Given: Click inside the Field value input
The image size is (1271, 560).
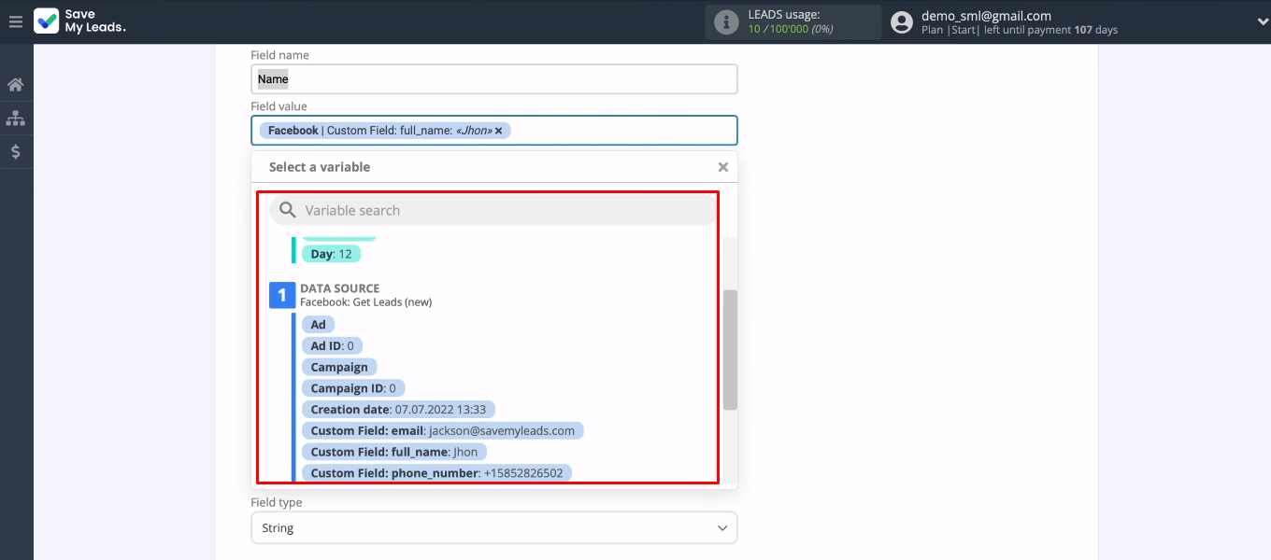Looking at the screenshot, I should pyautogui.click(x=494, y=131).
